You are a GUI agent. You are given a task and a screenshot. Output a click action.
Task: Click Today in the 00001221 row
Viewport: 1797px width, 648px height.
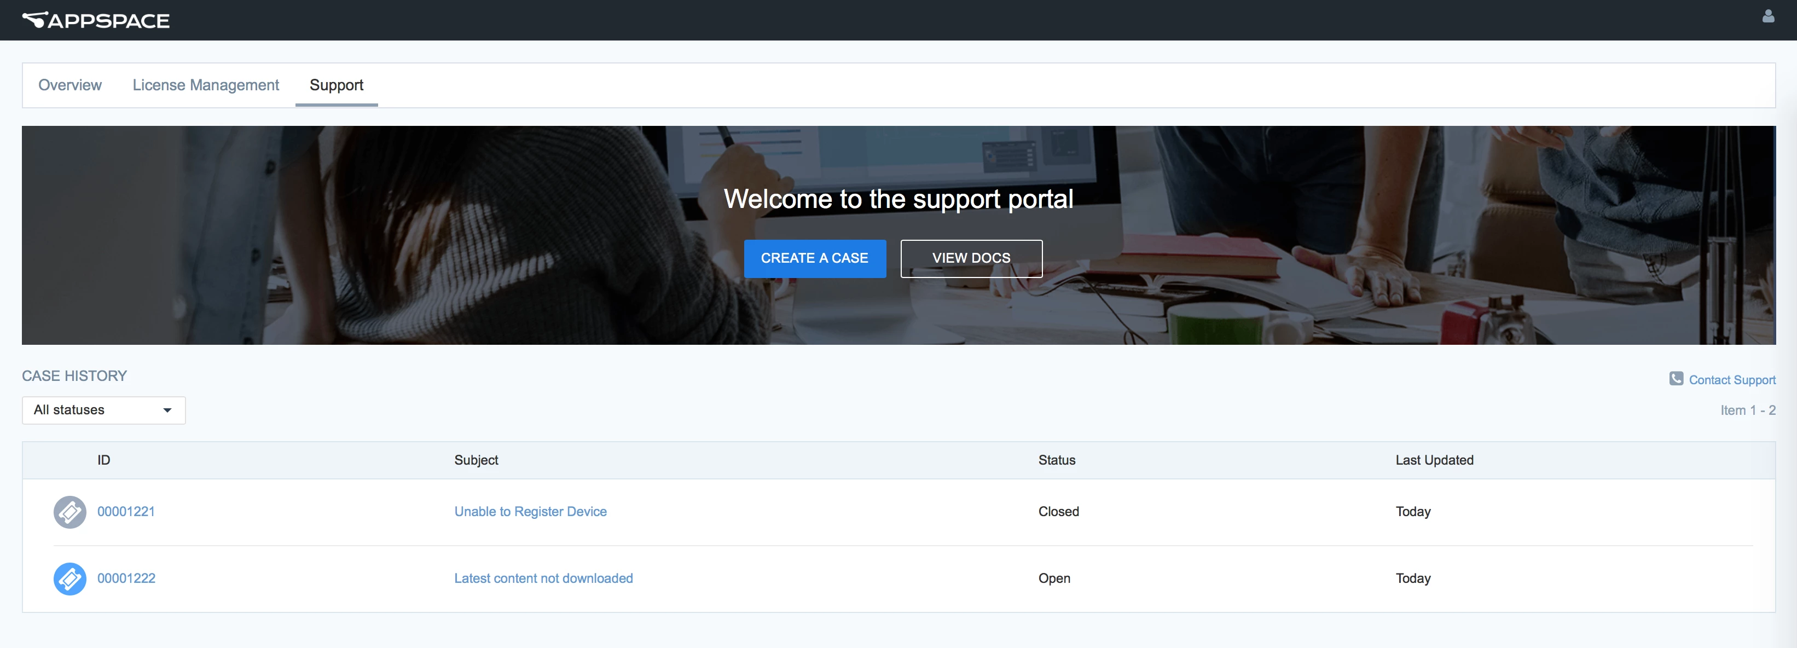pyautogui.click(x=1413, y=511)
